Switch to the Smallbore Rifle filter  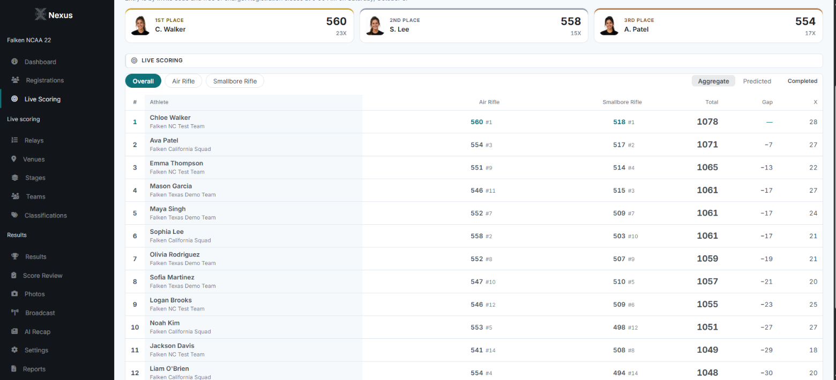[x=235, y=81]
